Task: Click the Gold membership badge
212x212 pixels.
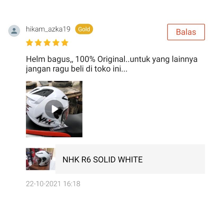Action: pos(84,29)
